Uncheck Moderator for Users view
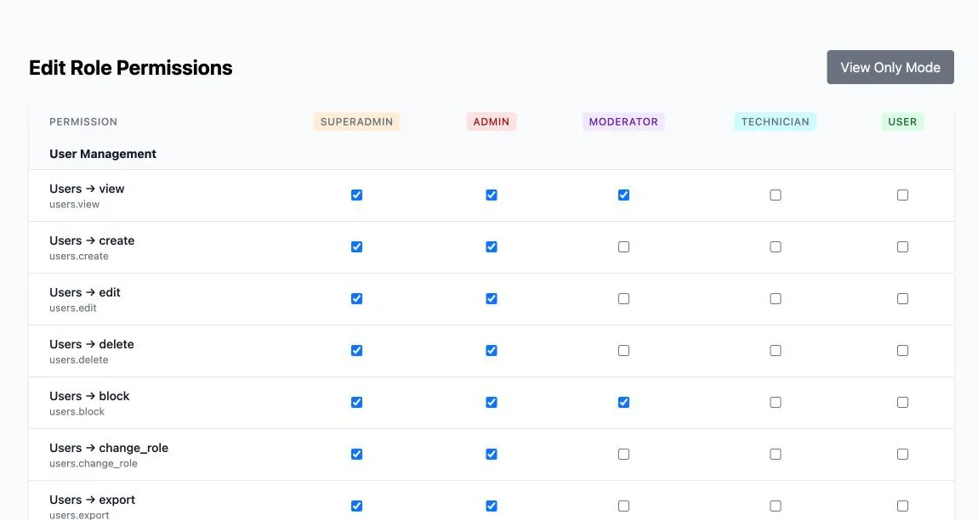Viewport: 978px width, 520px height. 623,195
